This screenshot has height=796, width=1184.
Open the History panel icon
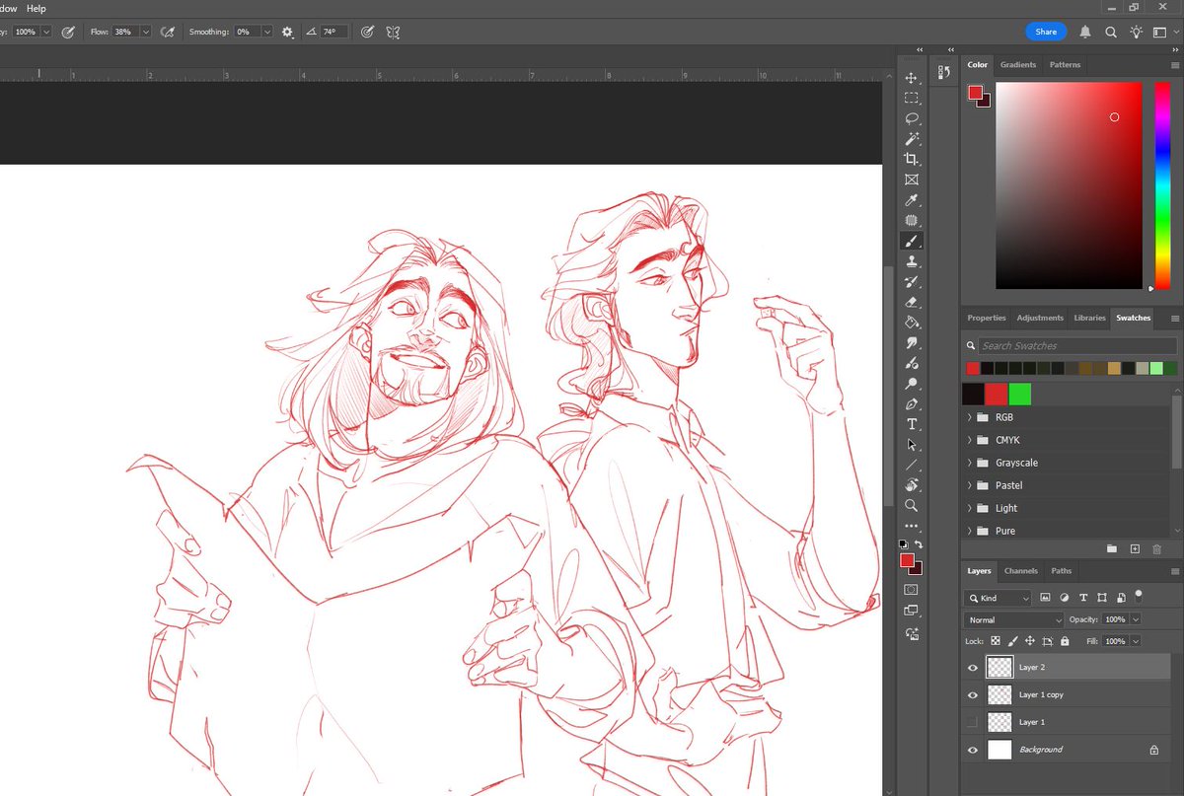coord(944,71)
